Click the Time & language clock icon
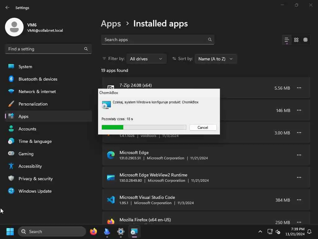The width and height of the screenshot is (318, 239). pyautogui.click(x=11, y=141)
